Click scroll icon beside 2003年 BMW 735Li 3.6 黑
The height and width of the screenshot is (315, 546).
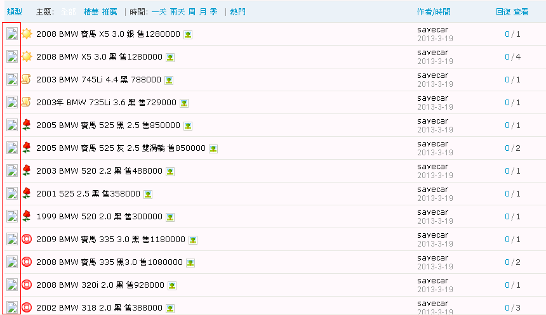(26, 102)
